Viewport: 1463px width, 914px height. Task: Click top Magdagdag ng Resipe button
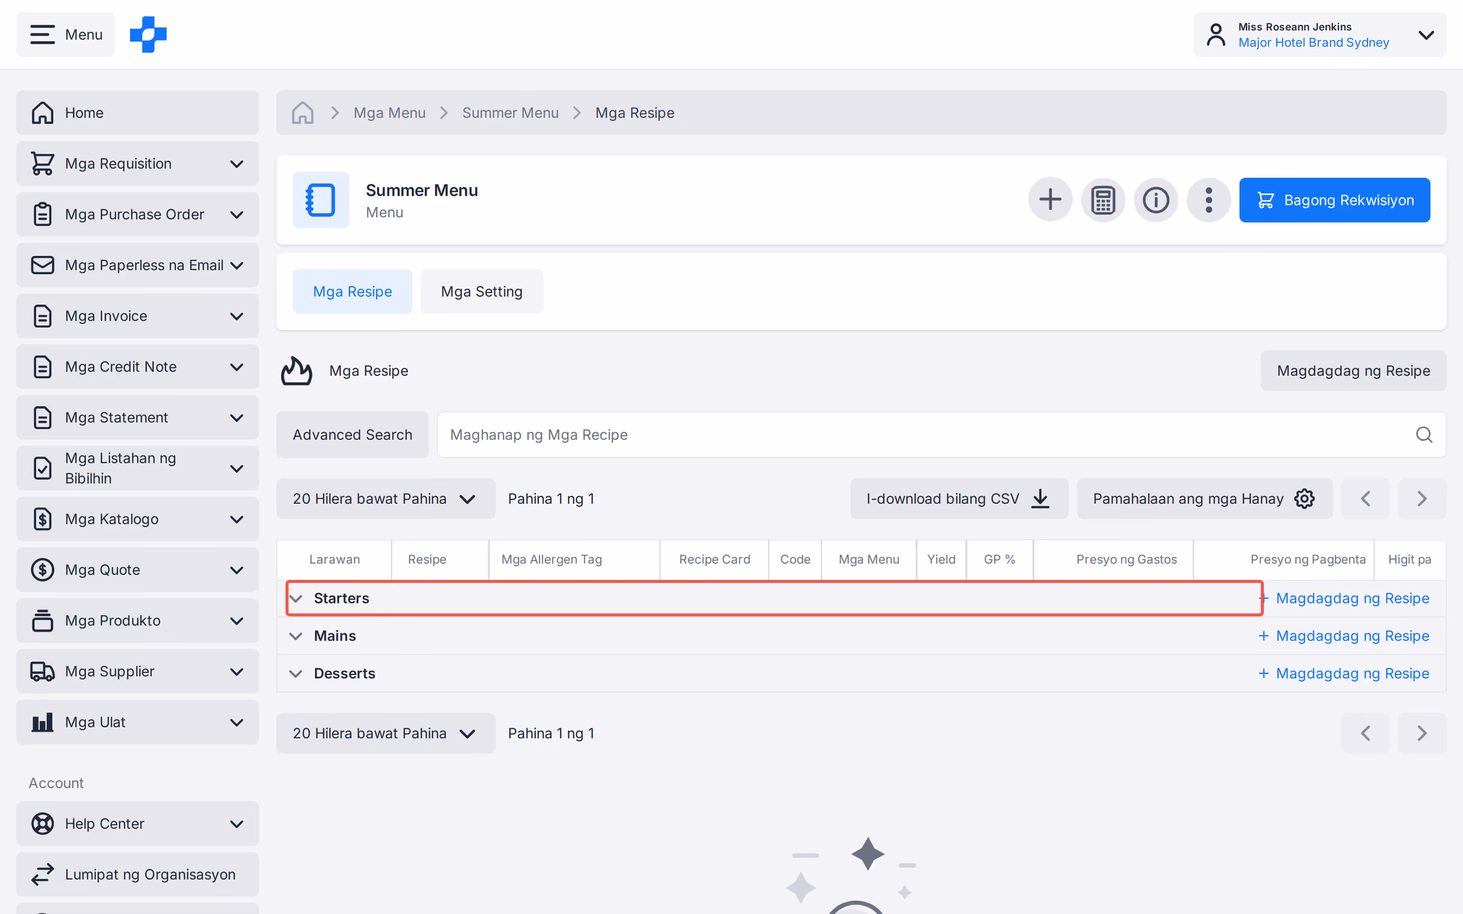tap(1353, 371)
